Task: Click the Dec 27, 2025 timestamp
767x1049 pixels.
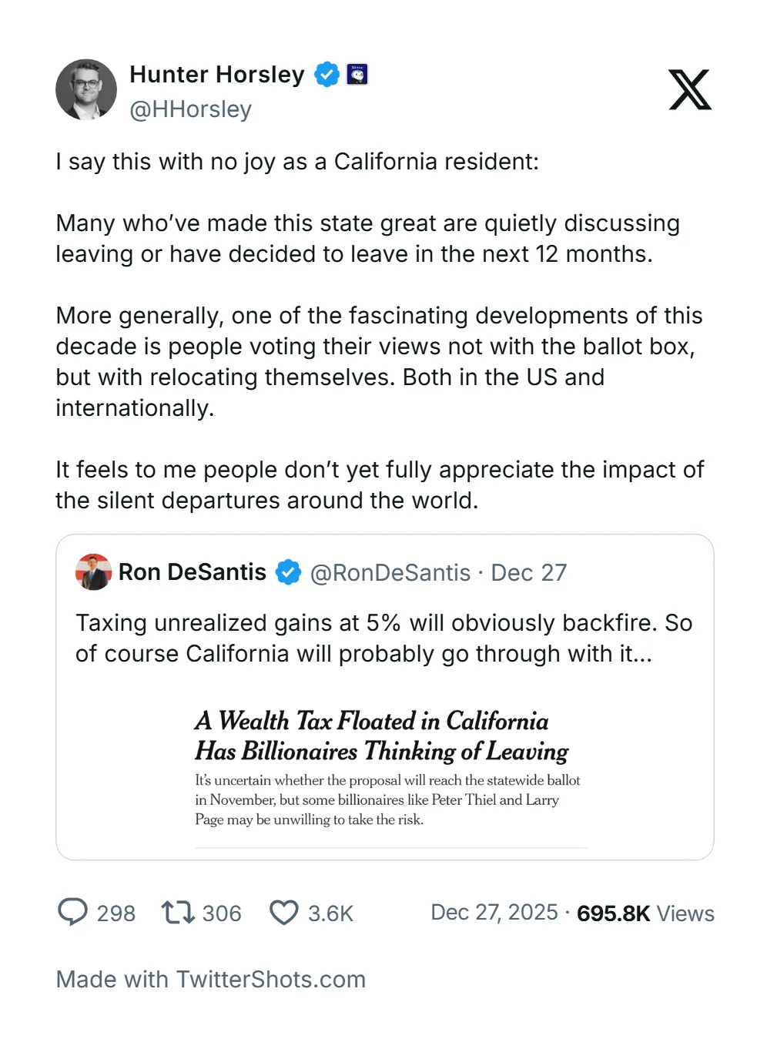Action: point(494,913)
